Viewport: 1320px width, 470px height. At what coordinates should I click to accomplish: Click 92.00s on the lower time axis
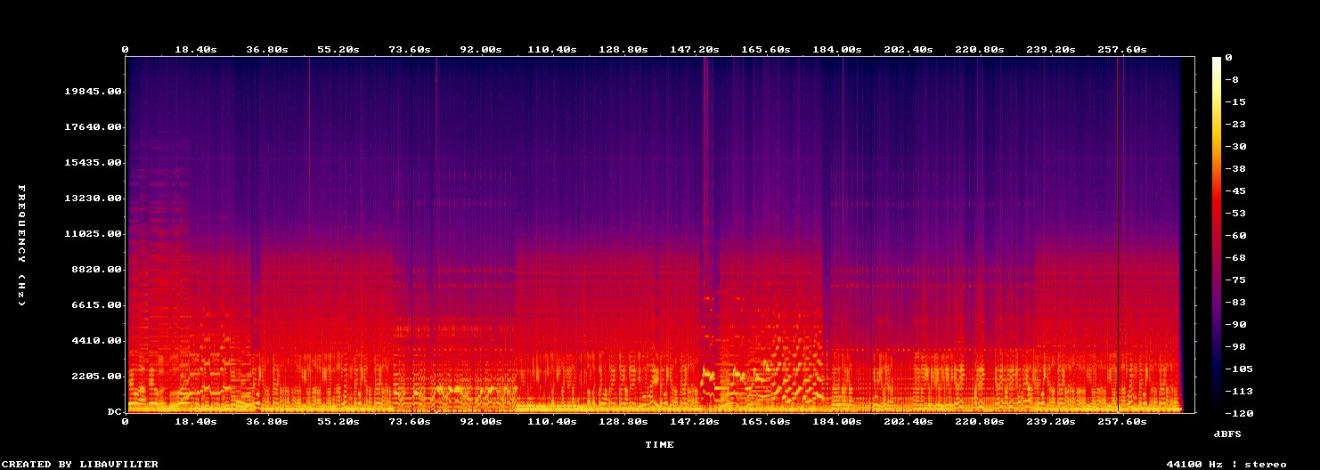(x=481, y=421)
